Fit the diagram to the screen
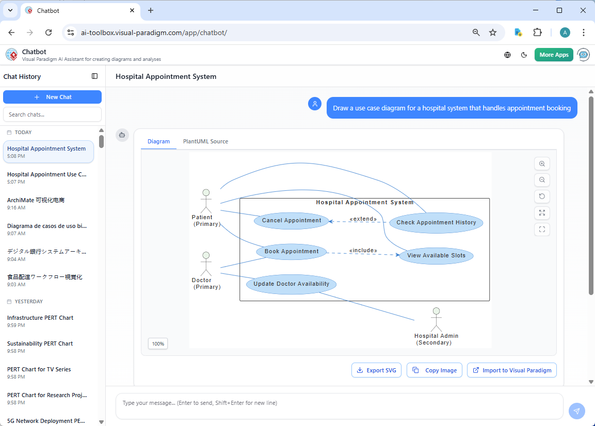The image size is (595, 426). coord(542,213)
